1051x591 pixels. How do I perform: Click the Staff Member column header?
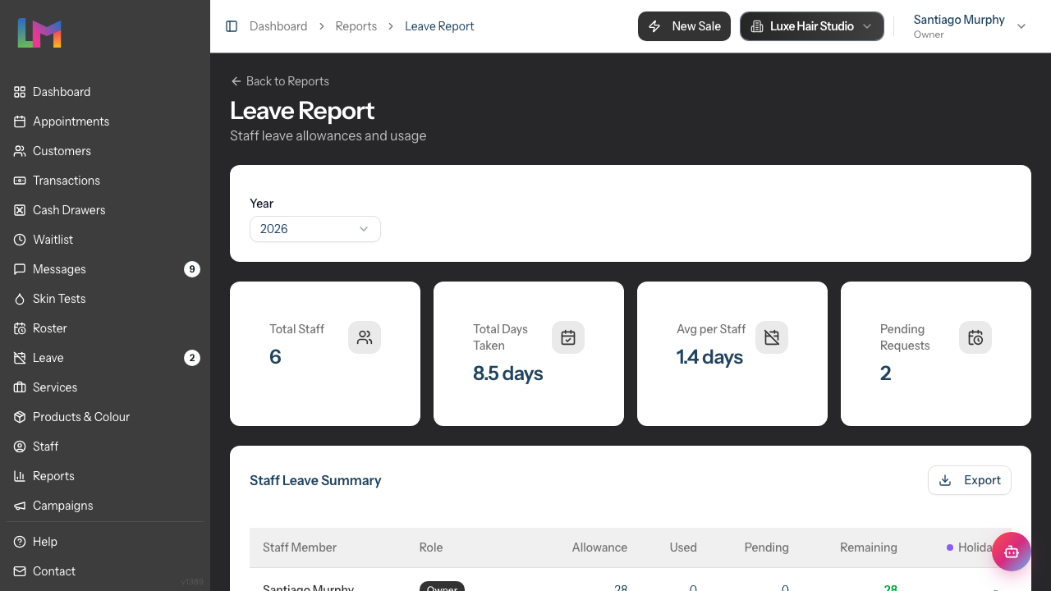tap(300, 547)
